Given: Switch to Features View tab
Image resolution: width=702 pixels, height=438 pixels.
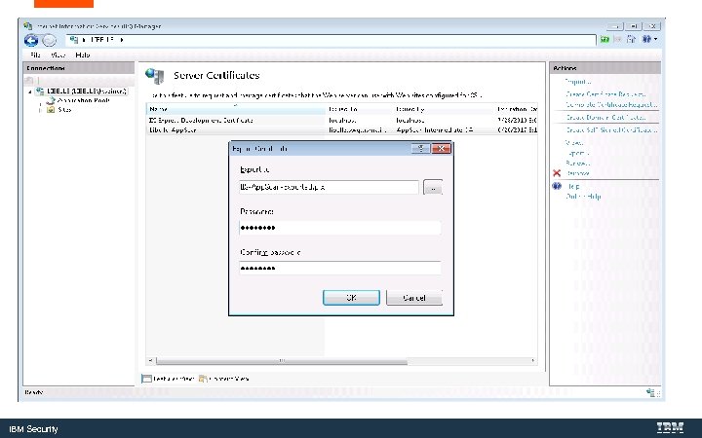Looking at the screenshot, I should [168, 379].
